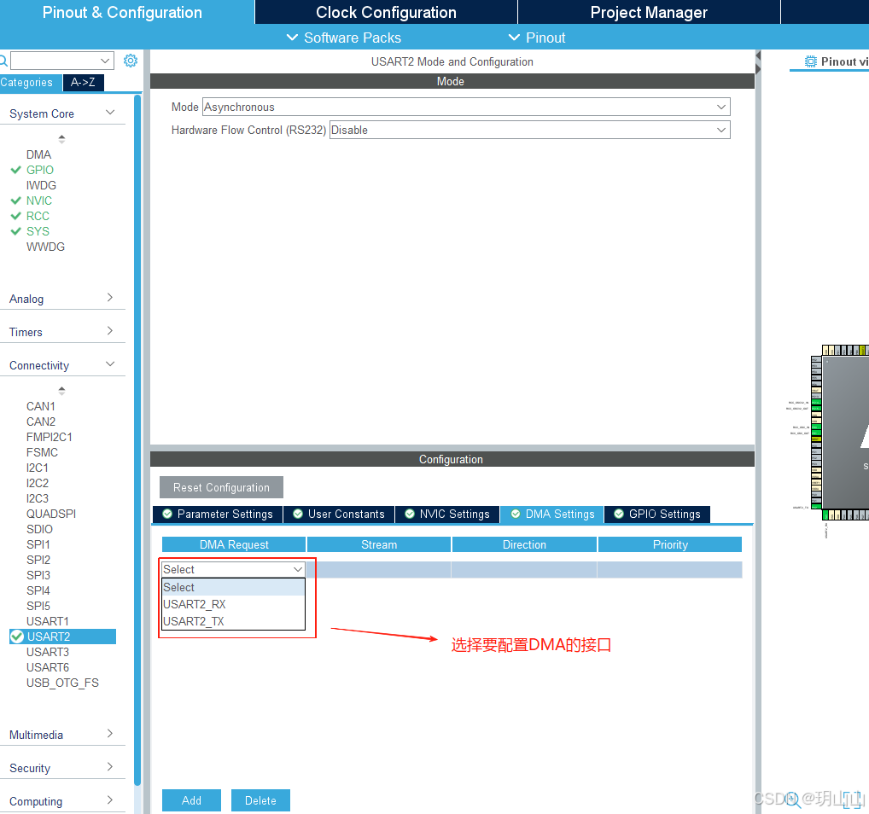Select USART1 peripheral

tap(48, 621)
